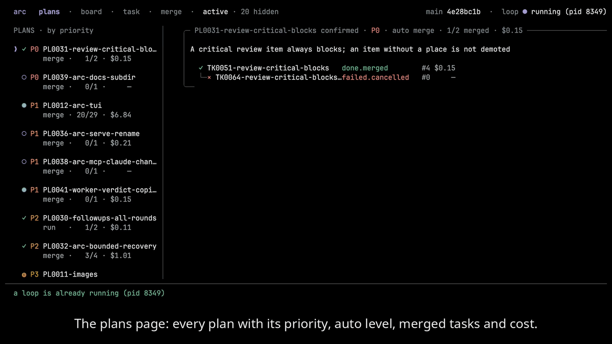Click the merge 0/1 · $0.21 line
The width and height of the screenshot is (612, 344).
pos(87,143)
